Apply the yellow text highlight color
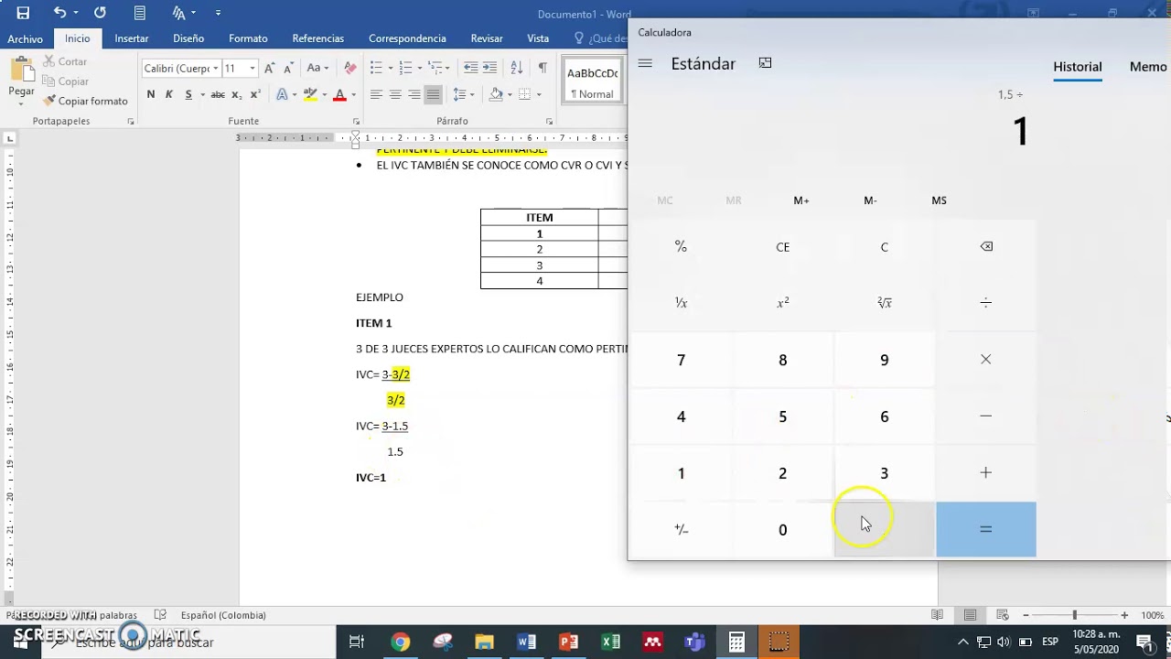The image size is (1171, 659). click(x=310, y=94)
